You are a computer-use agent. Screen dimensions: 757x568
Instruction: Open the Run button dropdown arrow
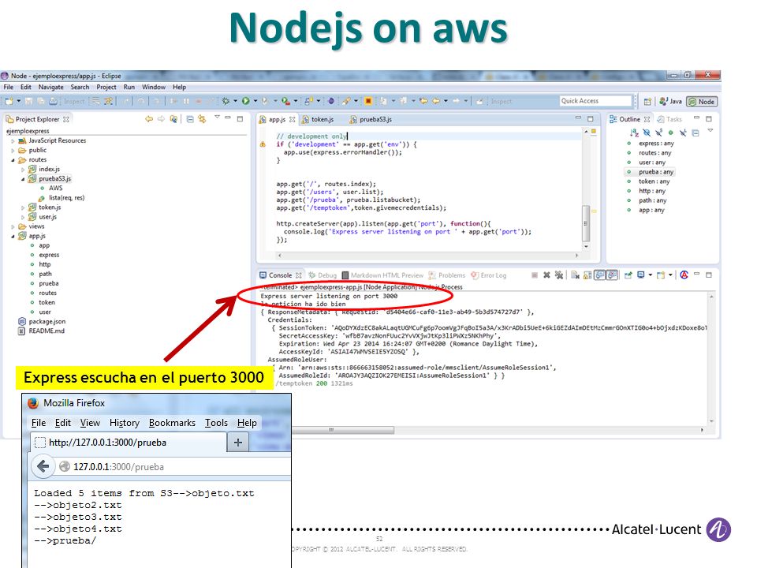[255, 101]
